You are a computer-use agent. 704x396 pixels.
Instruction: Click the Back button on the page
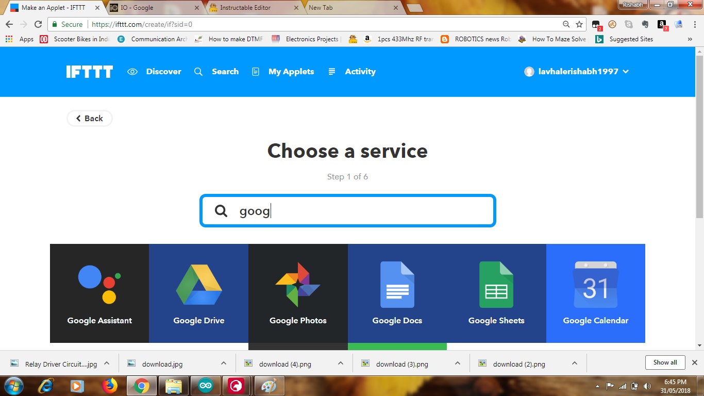tap(90, 118)
